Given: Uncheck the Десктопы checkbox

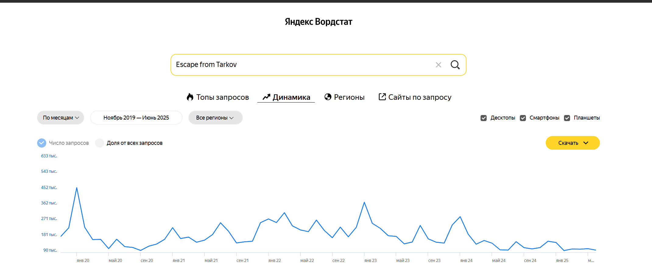Looking at the screenshot, I should tap(484, 118).
